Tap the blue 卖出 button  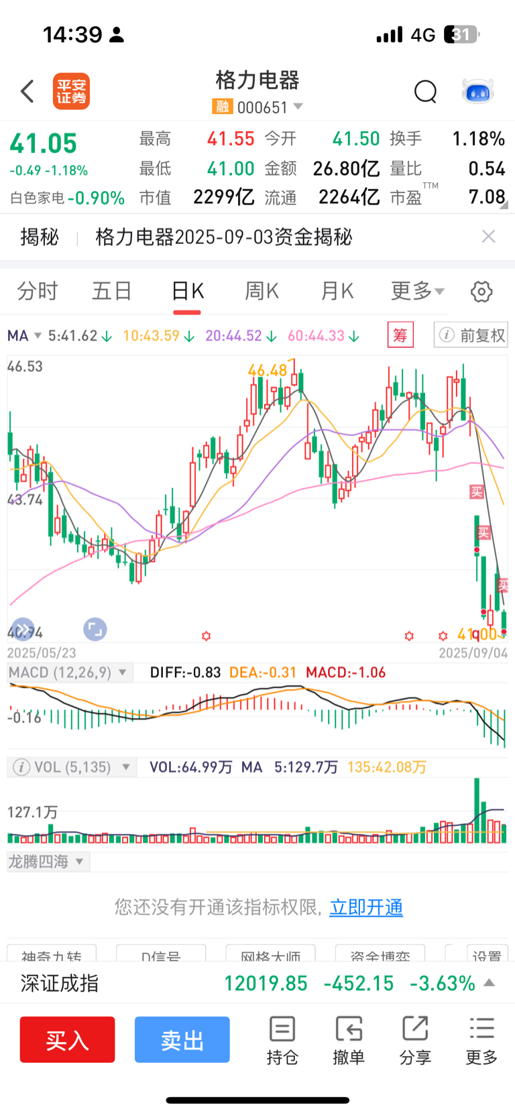coord(182,1039)
